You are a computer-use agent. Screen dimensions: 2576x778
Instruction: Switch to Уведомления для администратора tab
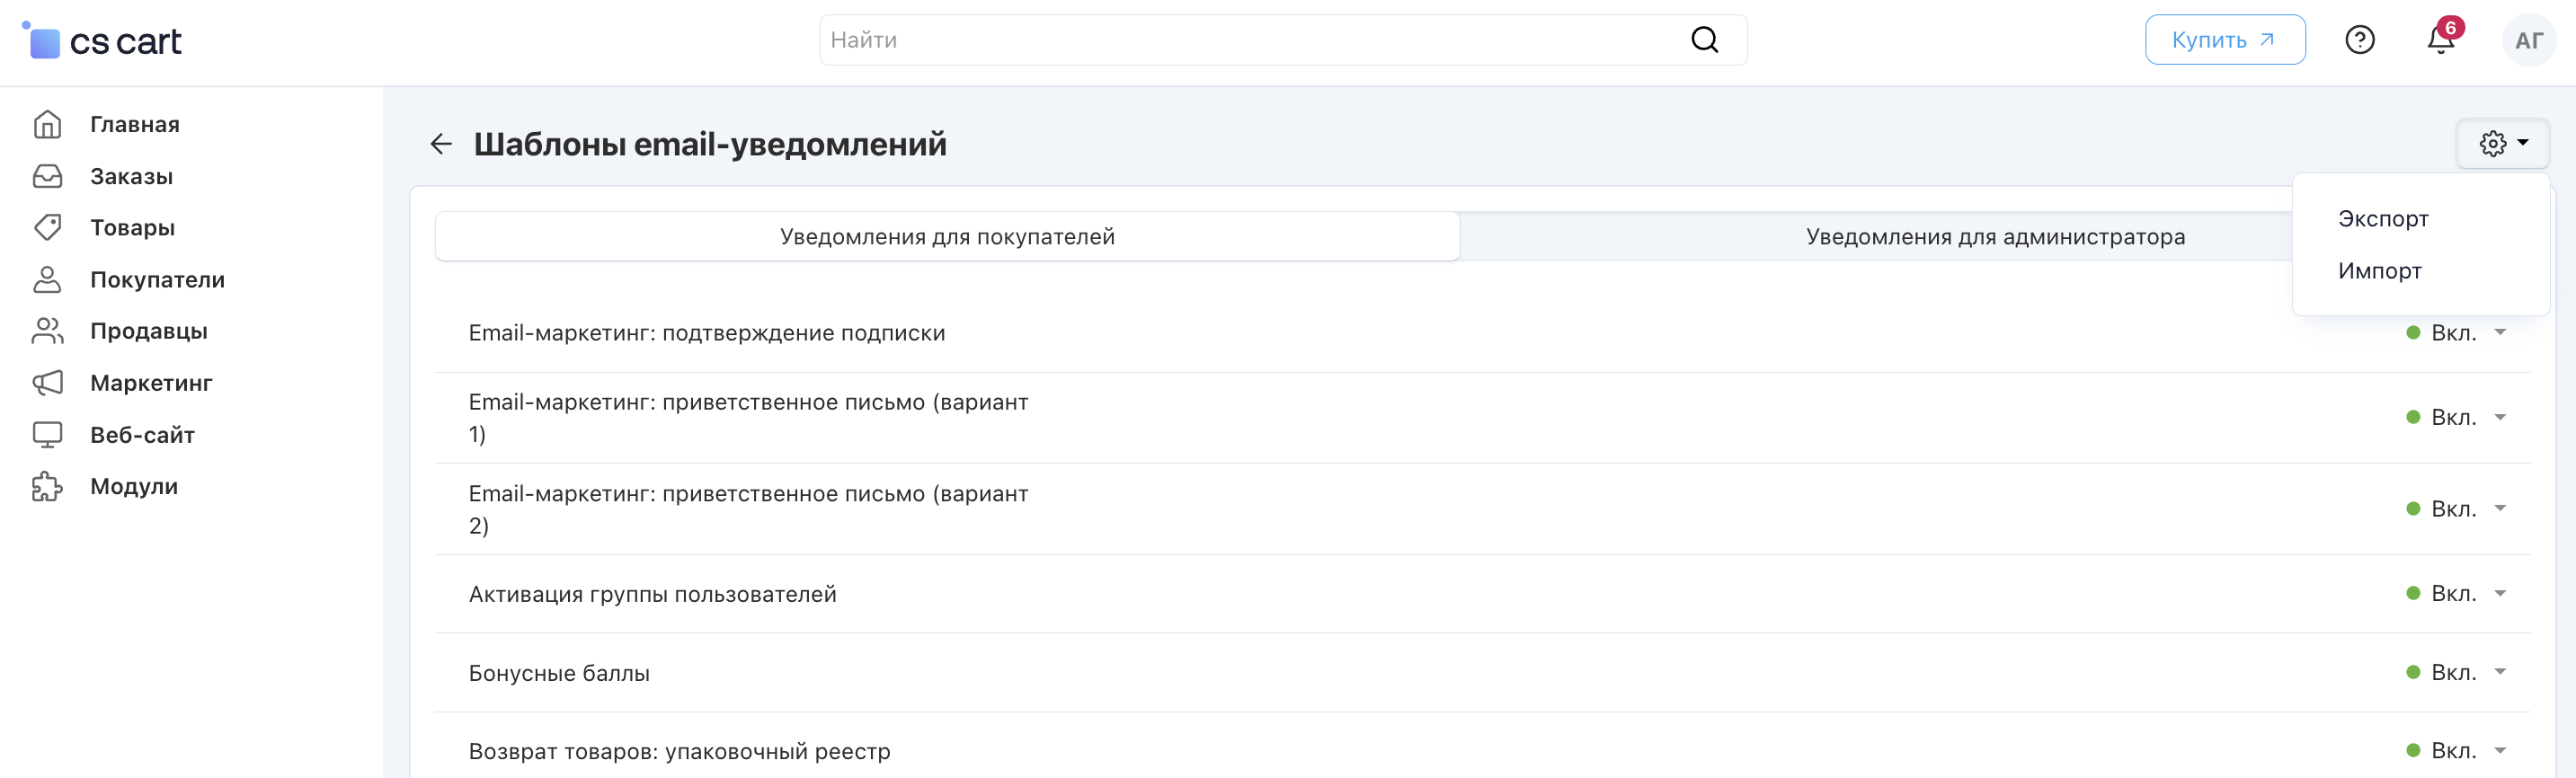(x=1994, y=237)
